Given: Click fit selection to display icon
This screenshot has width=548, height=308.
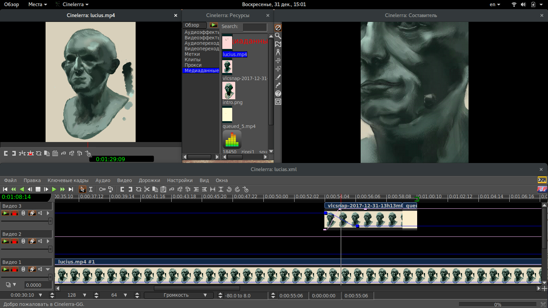Looking at the screenshot, I should [x=213, y=189].
